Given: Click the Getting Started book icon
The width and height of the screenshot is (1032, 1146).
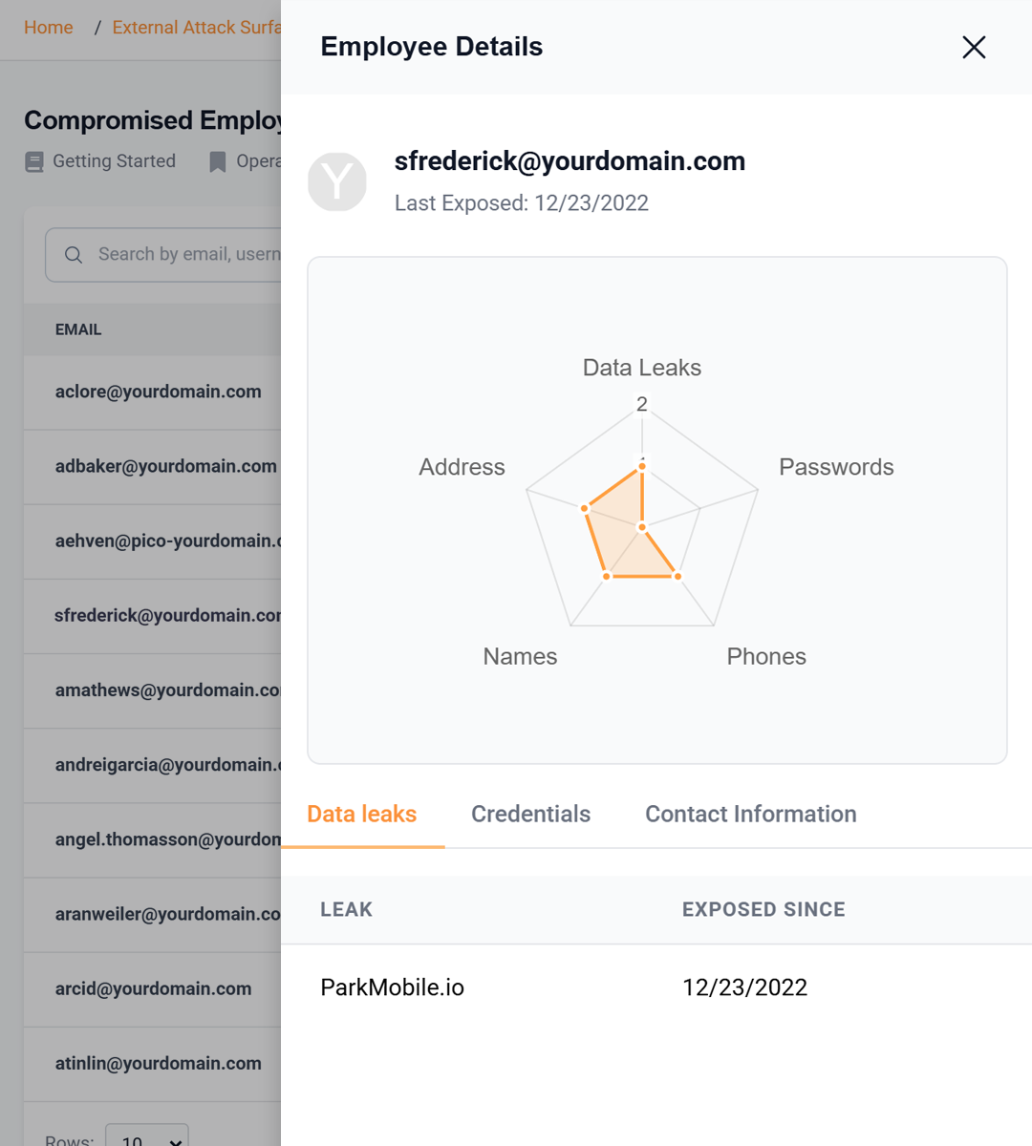Looking at the screenshot, I should coord(34,162).
